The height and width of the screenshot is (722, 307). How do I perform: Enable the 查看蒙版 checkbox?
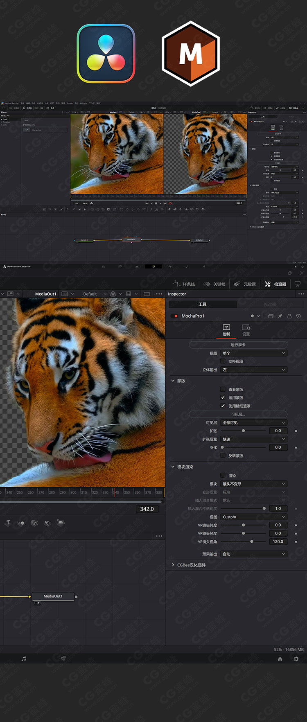pos(223,389)
